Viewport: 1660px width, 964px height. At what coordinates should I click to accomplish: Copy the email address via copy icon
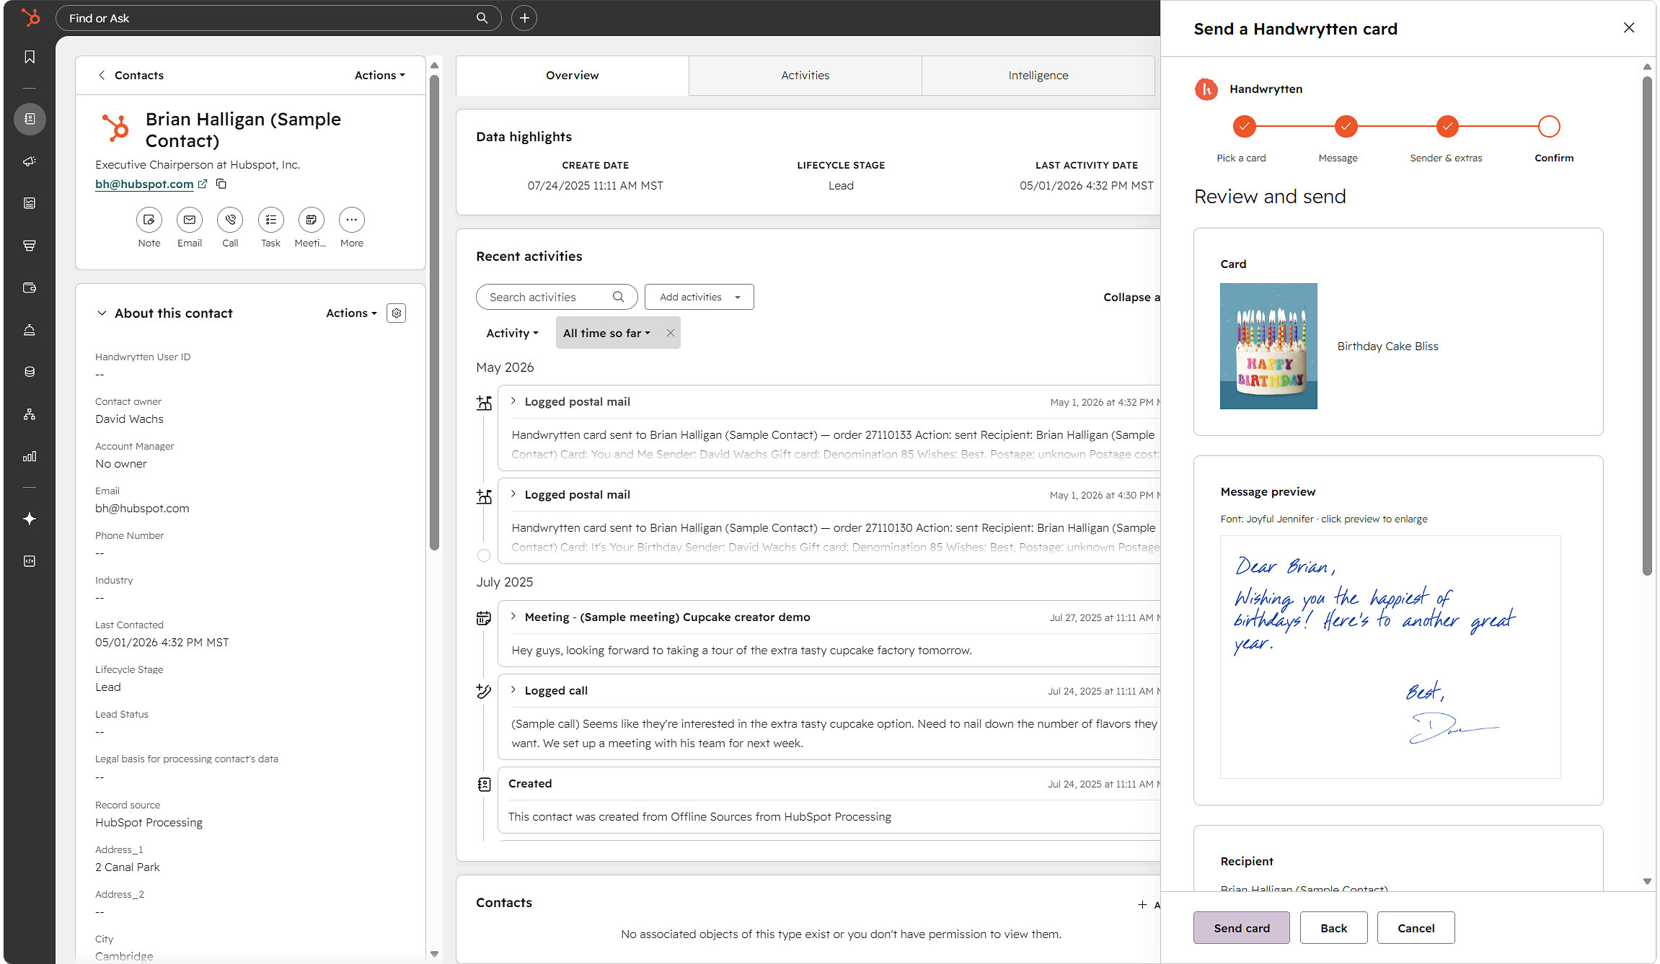pos(221,184)
